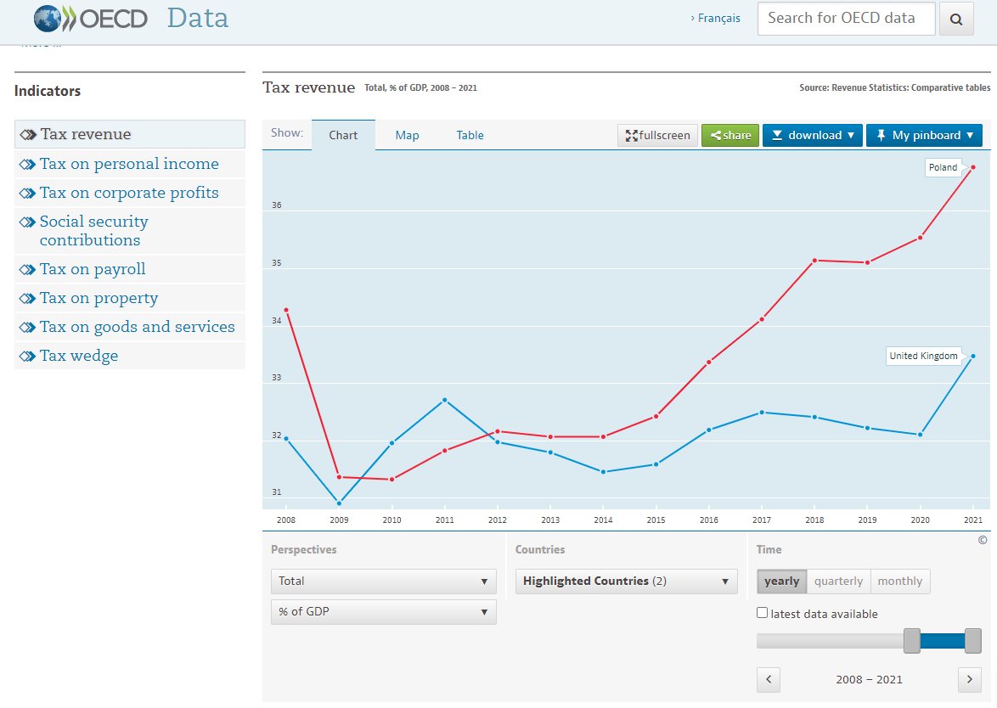Check latest data available checkbox
The width and height of the screenshot is (997, 708).
[x=763, y=613]
